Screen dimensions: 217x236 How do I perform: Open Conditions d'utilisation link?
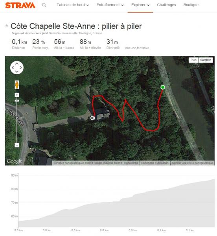155,163
